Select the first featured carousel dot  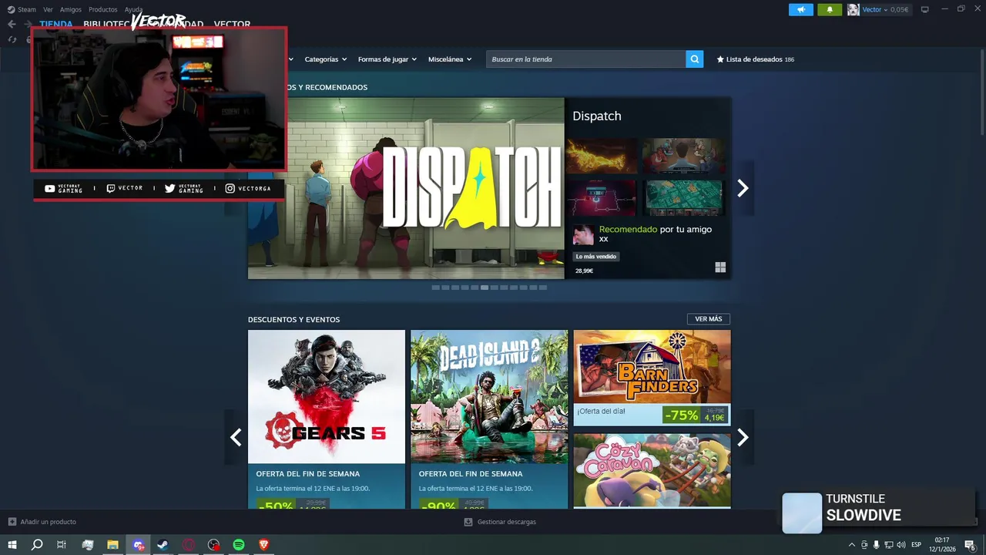[436, 288]
